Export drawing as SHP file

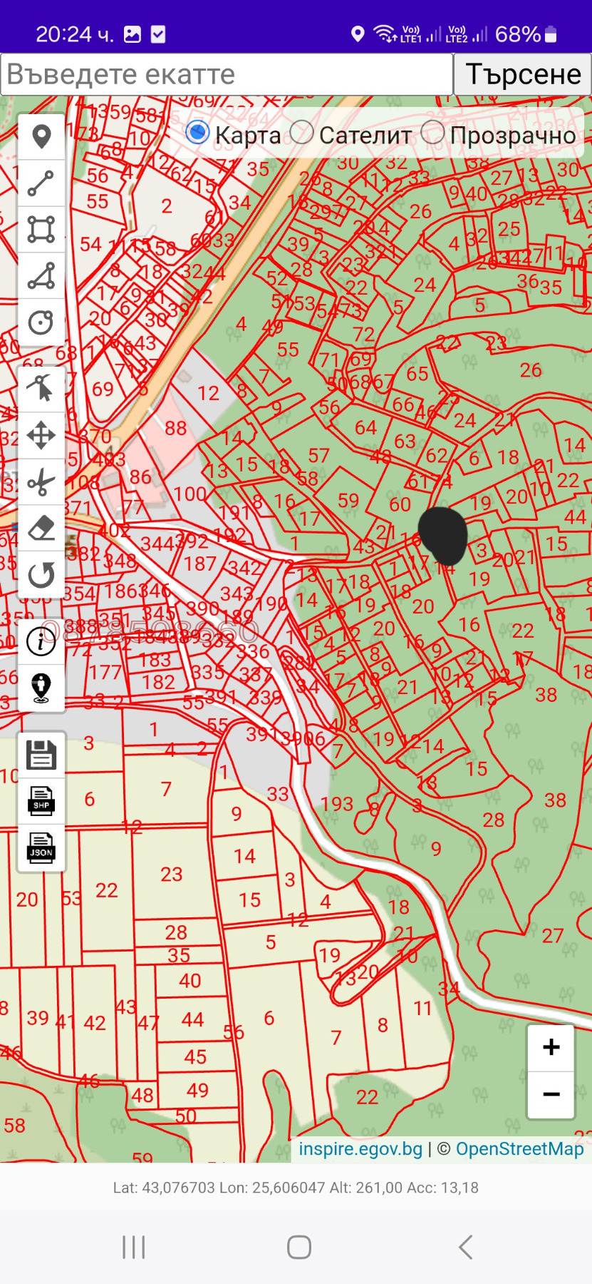[x=41, y=802]
